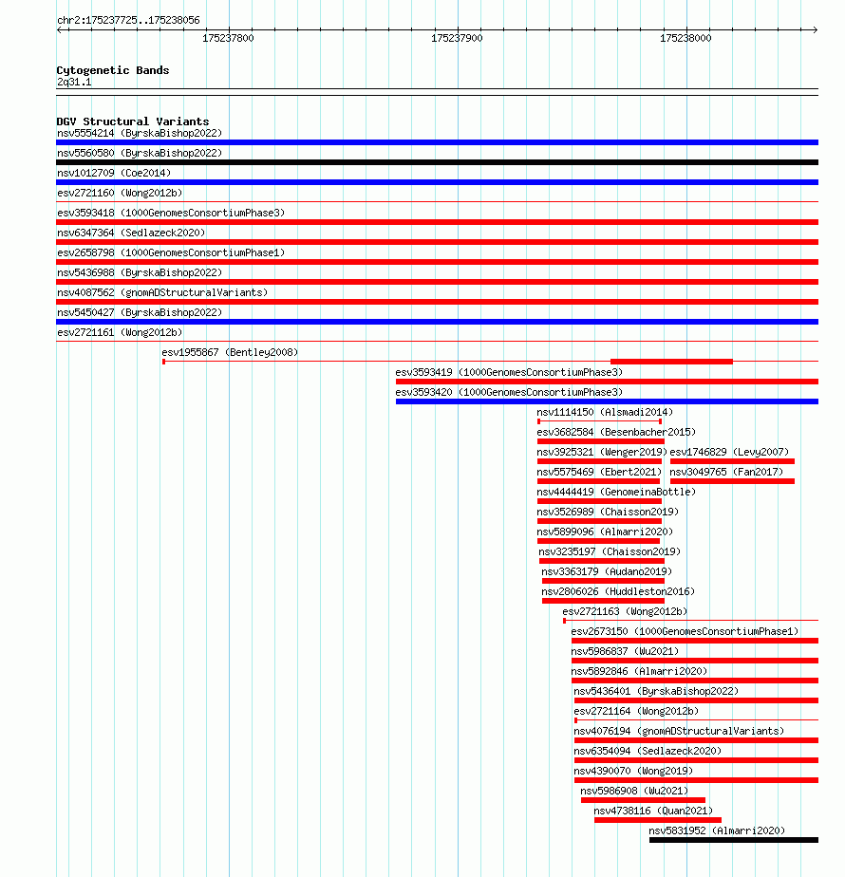The image size is (845, 877).
Task: Click the blue bar under esv3593420
Action: click(x=608, y=401)
